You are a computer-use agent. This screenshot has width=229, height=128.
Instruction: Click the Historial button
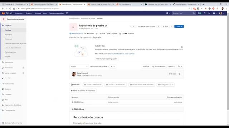pyautogui.click(x=146, y=66)
